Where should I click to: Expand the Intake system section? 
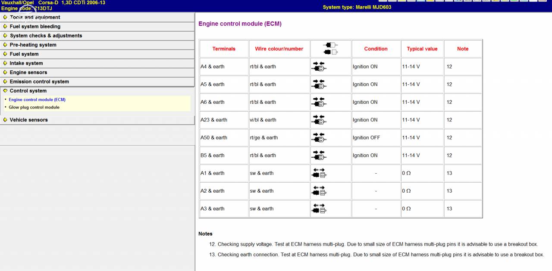click(x=97, y=63)
